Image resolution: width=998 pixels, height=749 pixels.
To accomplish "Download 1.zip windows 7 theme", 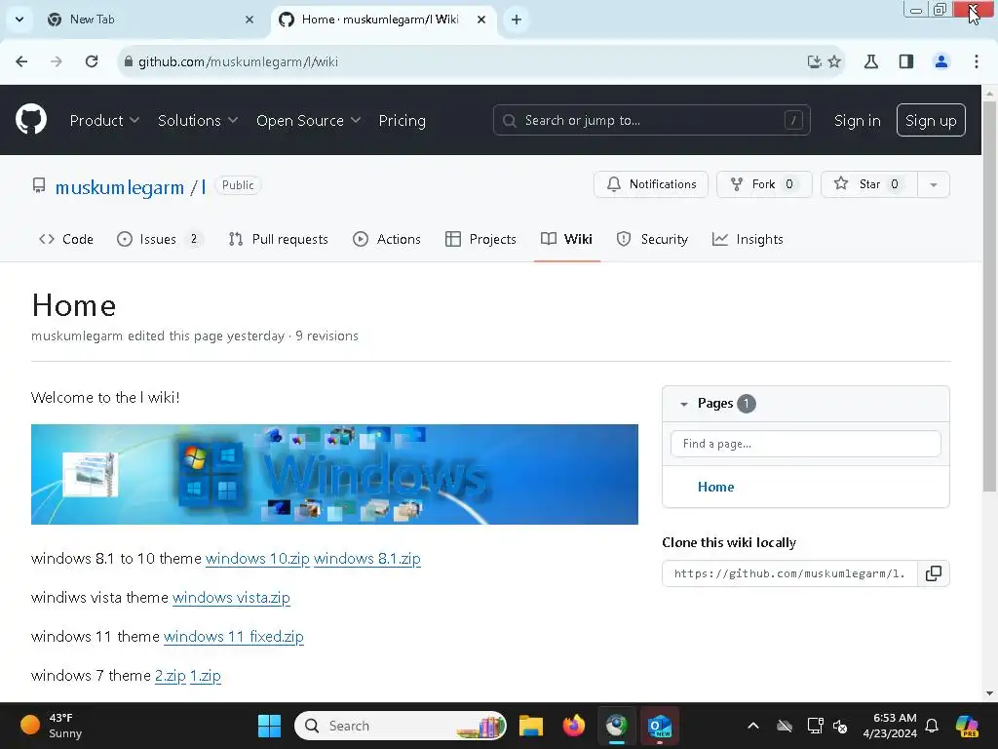I will tap(206, 675).
